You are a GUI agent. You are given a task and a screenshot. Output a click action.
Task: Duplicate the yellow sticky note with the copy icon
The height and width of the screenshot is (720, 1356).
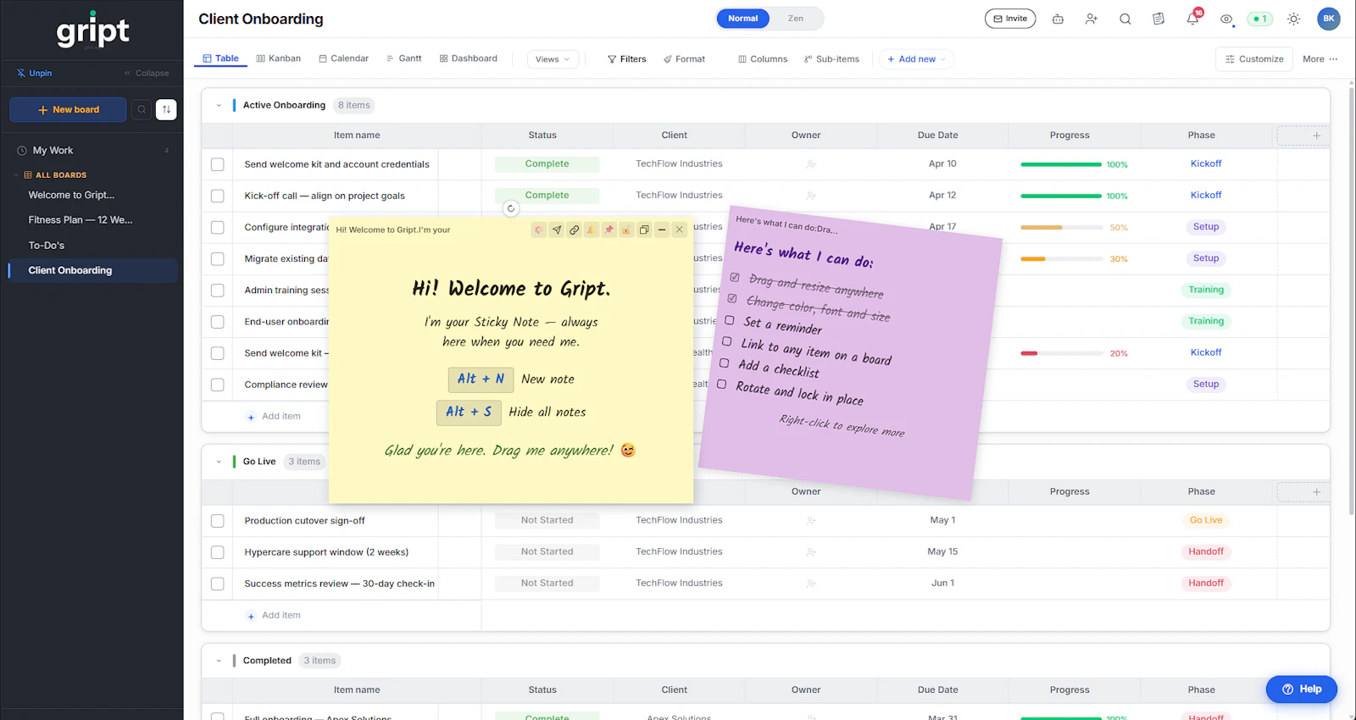644,230
